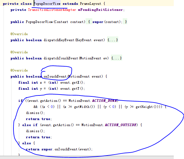Click the KeyEvent parameter type
The height and width of the screenshot is (159, 184).
84,40
